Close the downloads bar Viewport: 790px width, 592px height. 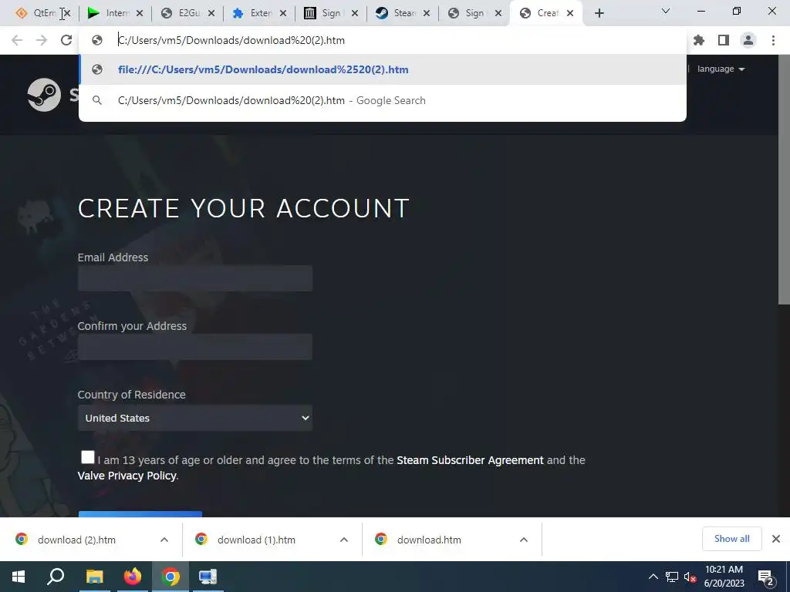click(776, 539)
